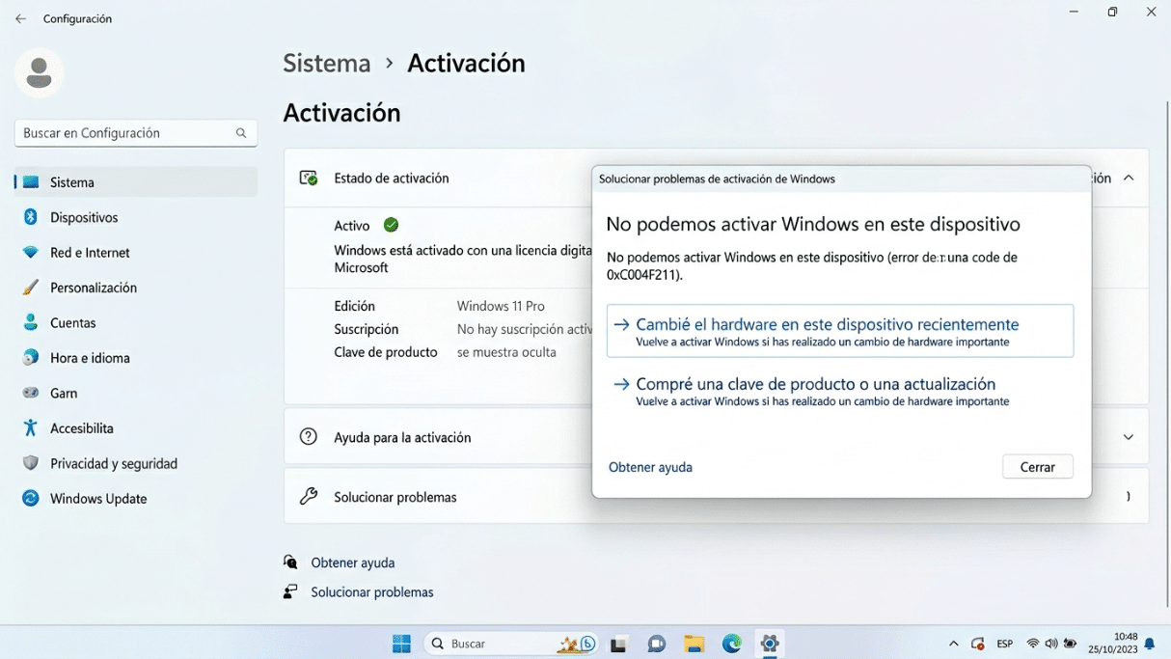
Task: Click the green Activo checkmark icon
Action: pos(391,225)
